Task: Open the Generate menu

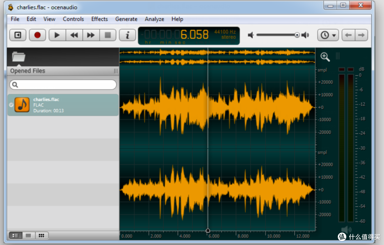Action: point(126,19)
